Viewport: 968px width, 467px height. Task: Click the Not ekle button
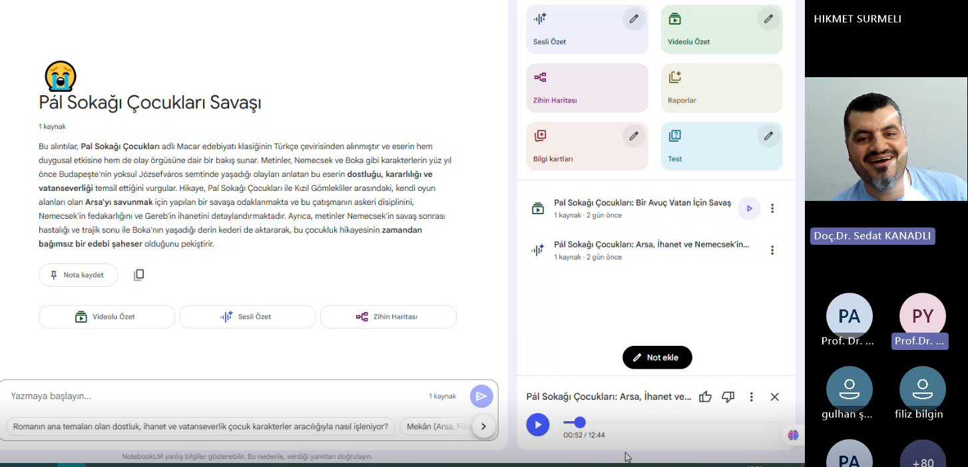[x=656, y=357]
